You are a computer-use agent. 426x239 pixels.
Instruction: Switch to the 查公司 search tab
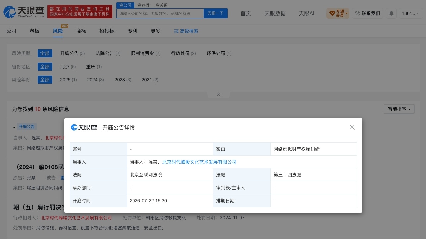[125, 5]
